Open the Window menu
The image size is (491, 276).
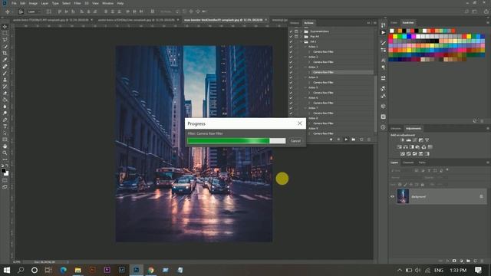pyautogui.click(x=107, y=3)
